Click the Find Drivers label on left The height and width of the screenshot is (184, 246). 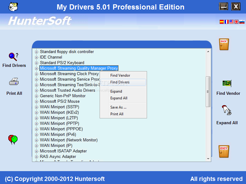tap(14, 65)
